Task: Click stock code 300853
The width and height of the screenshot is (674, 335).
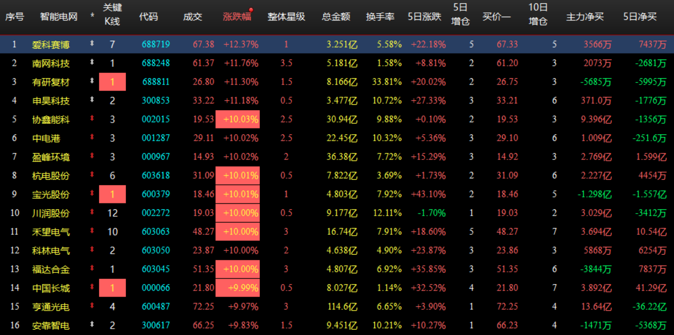Action: point(156,101)
